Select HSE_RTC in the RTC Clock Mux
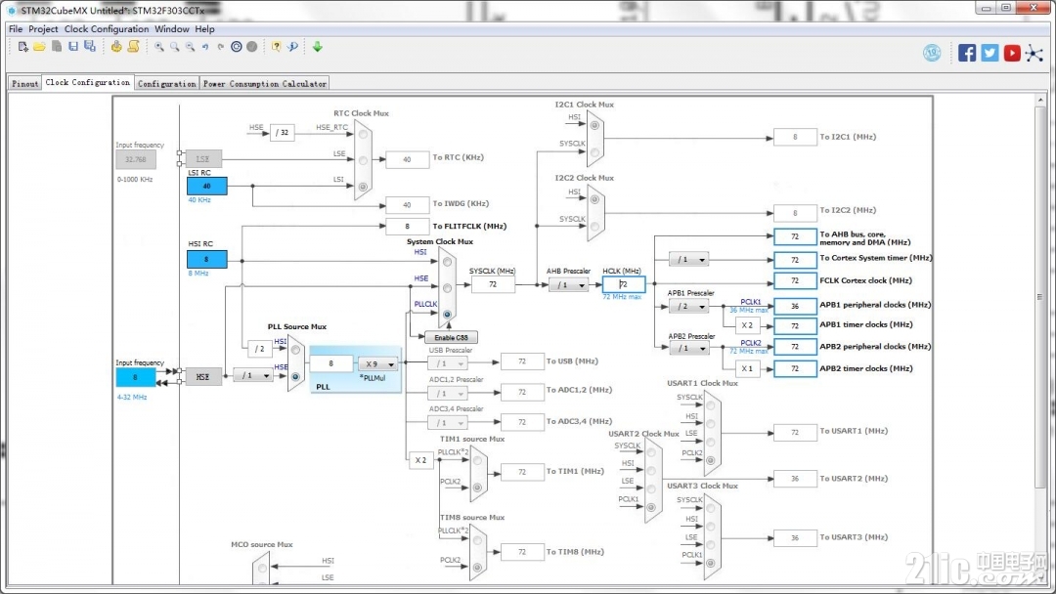1056x594 pixels. (x=363, y=134)
